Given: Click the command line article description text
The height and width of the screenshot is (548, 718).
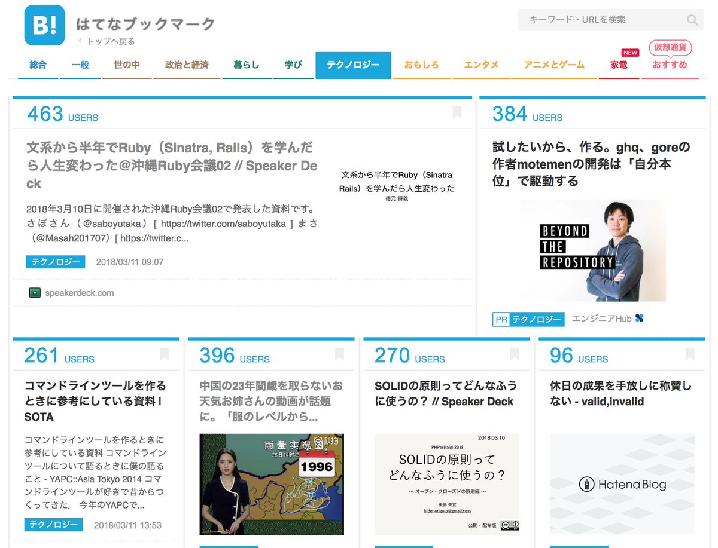Looking at the screenshot, I should (95, 472).
